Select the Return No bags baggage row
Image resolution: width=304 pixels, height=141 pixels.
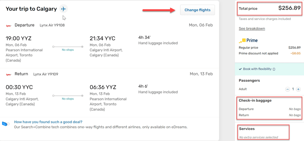(x=270, y=115)
